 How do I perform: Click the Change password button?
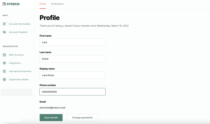click(82, 118)
